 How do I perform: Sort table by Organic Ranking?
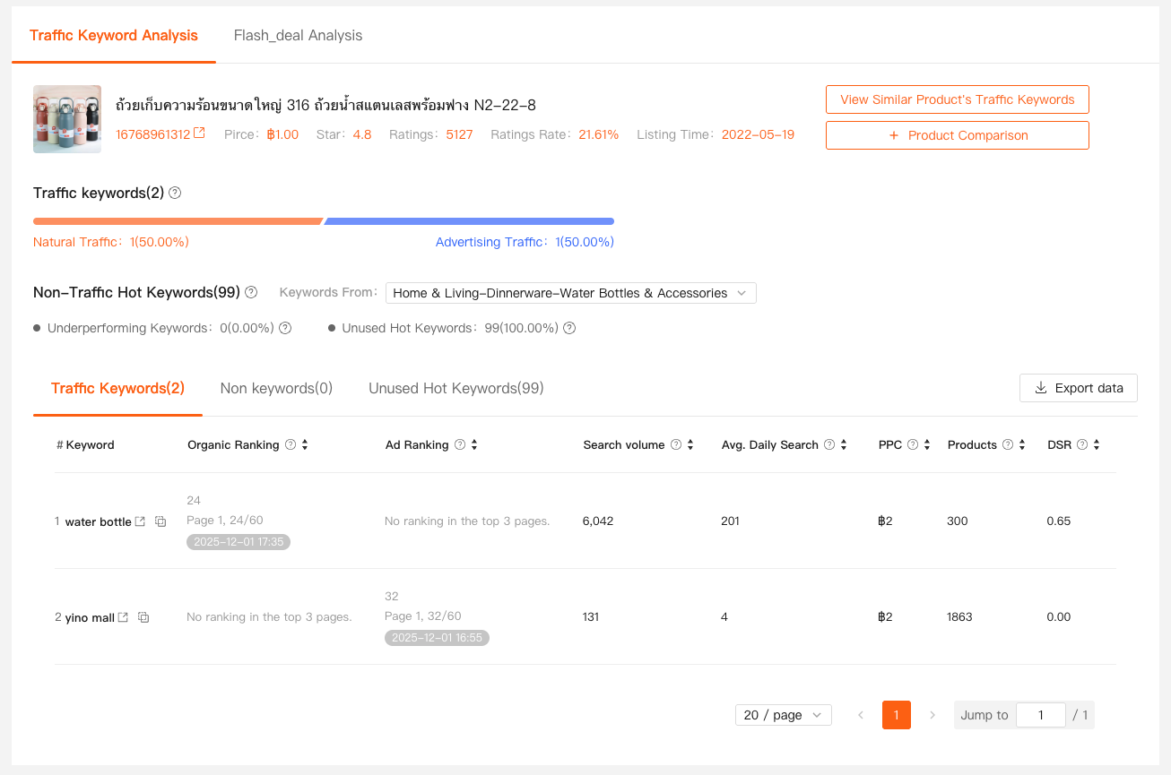coord(305,445)
